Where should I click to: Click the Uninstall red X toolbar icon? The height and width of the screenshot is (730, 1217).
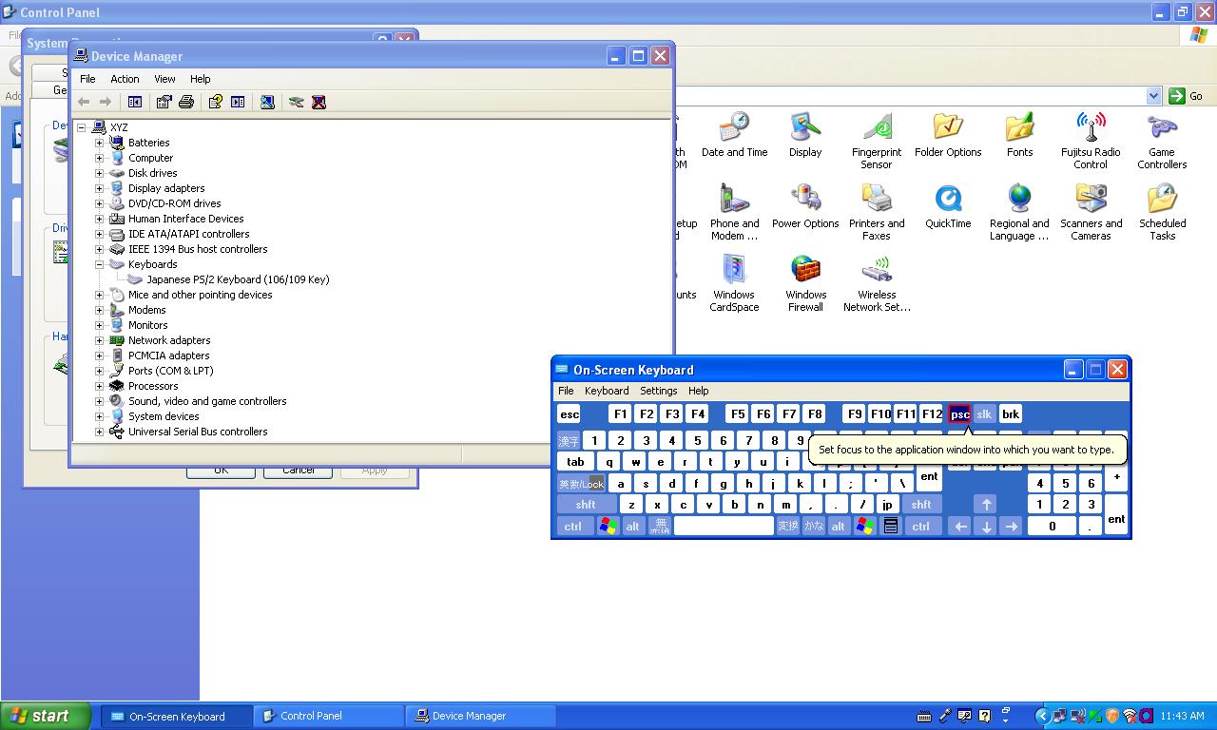[x=319, y=102]
